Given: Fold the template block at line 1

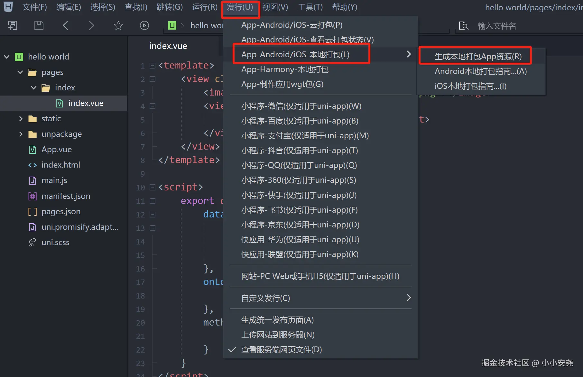Looking at the screenshot, I should [x=153, y=66].
